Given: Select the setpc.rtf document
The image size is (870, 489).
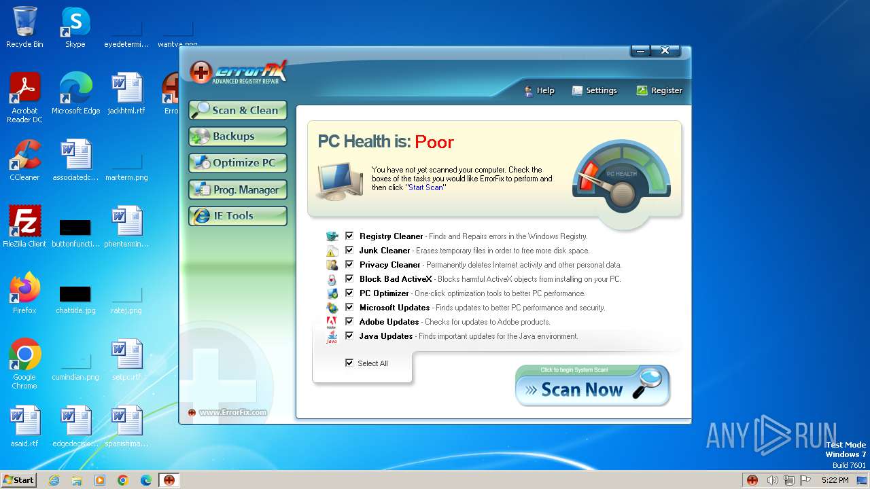Looking at the screenshot, I should (126, 360).
